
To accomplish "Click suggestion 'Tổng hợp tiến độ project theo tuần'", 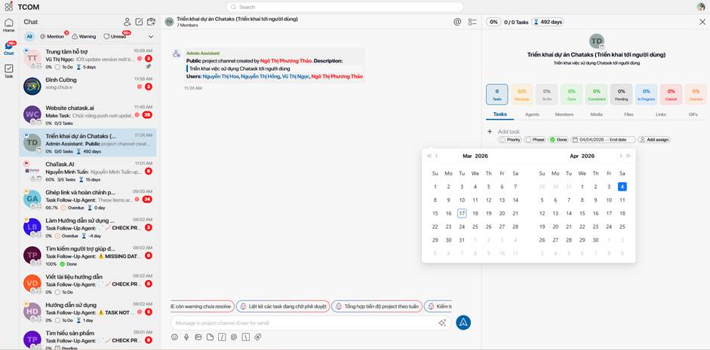I will [377, 306].
